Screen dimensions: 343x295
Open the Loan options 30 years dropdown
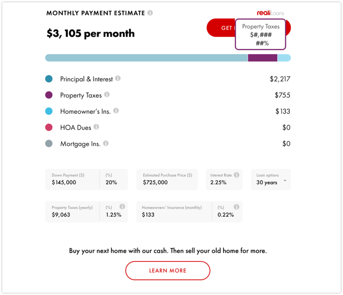271,180
